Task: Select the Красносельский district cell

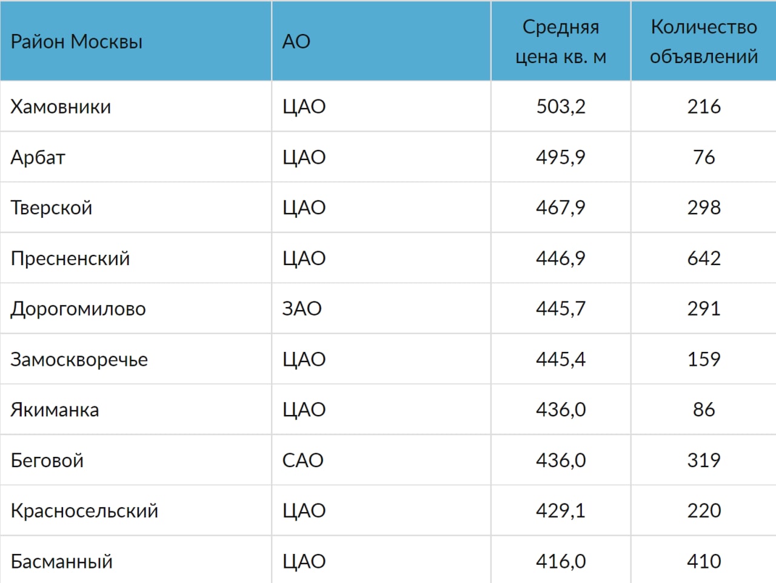Action: point(84,511)
